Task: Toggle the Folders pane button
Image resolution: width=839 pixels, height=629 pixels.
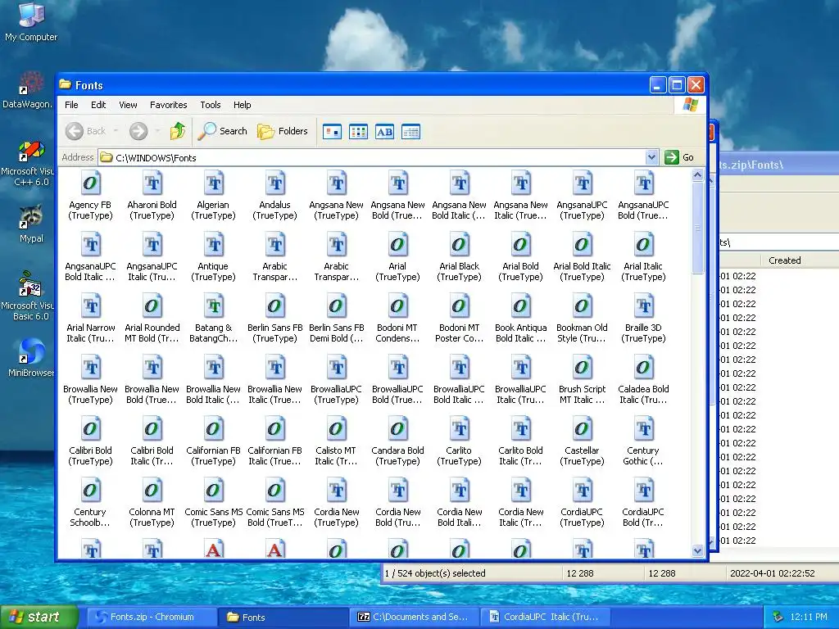Action: 283,131
